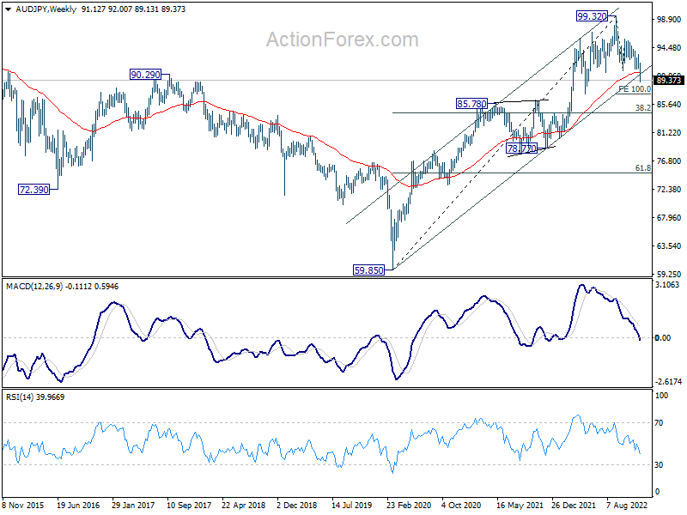Click the 3.1063 MACD axis value

(x=667, y=285)
